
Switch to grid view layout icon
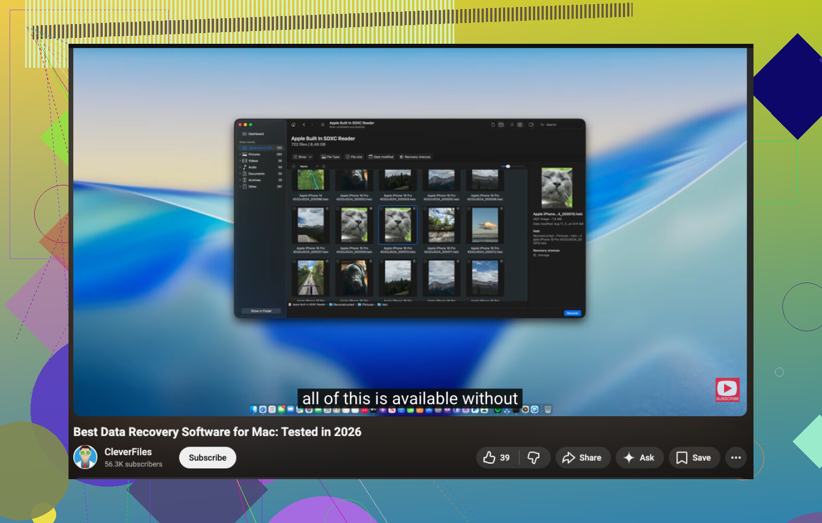point(520,124)
